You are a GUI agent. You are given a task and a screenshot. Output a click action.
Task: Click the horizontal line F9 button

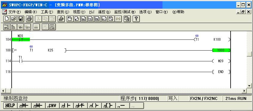(x=123, y=106)
